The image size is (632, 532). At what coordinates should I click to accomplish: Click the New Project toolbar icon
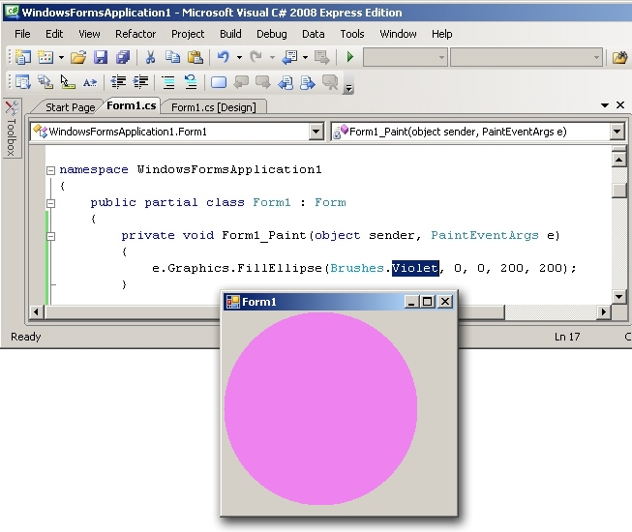coord(23,57)
